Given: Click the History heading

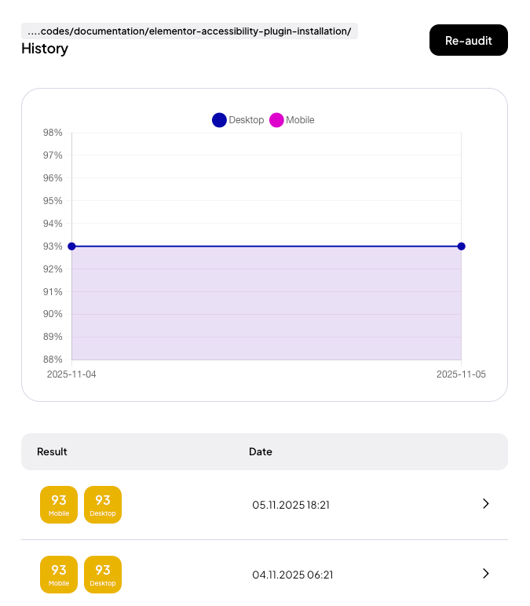Looking at the screenshot, I should (x=45, y=49).
